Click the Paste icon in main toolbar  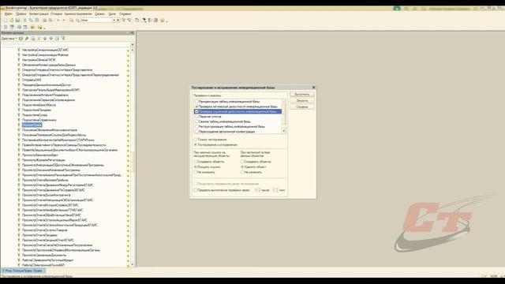[37, 21]
